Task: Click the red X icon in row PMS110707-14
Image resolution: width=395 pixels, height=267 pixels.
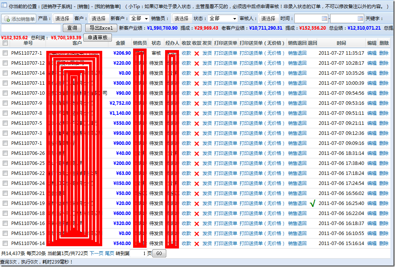Action: [x=197, y=74]
